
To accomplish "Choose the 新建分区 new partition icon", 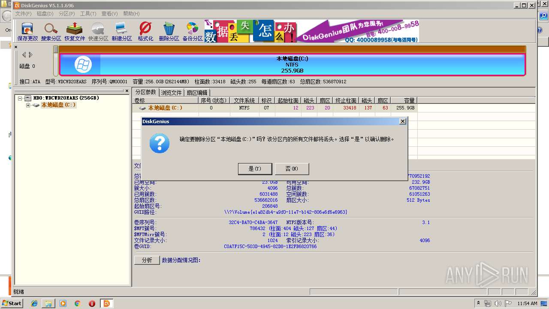I will pos(122,31).
